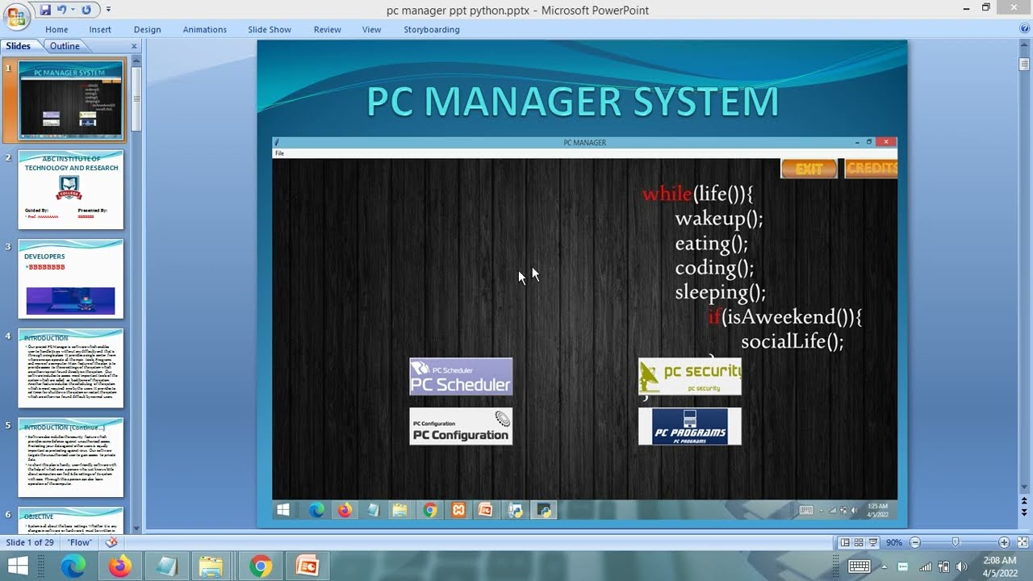1033x581 pixels.
Task: Open Customize Quick Access Toolbar dropdown
Action: [x=108, y=10]
